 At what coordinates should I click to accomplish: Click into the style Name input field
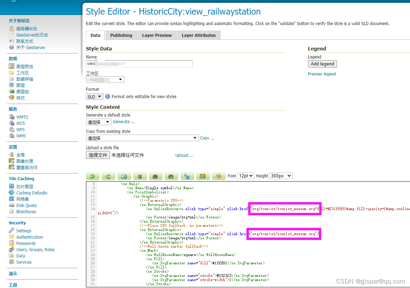click(x=139, y=64)
